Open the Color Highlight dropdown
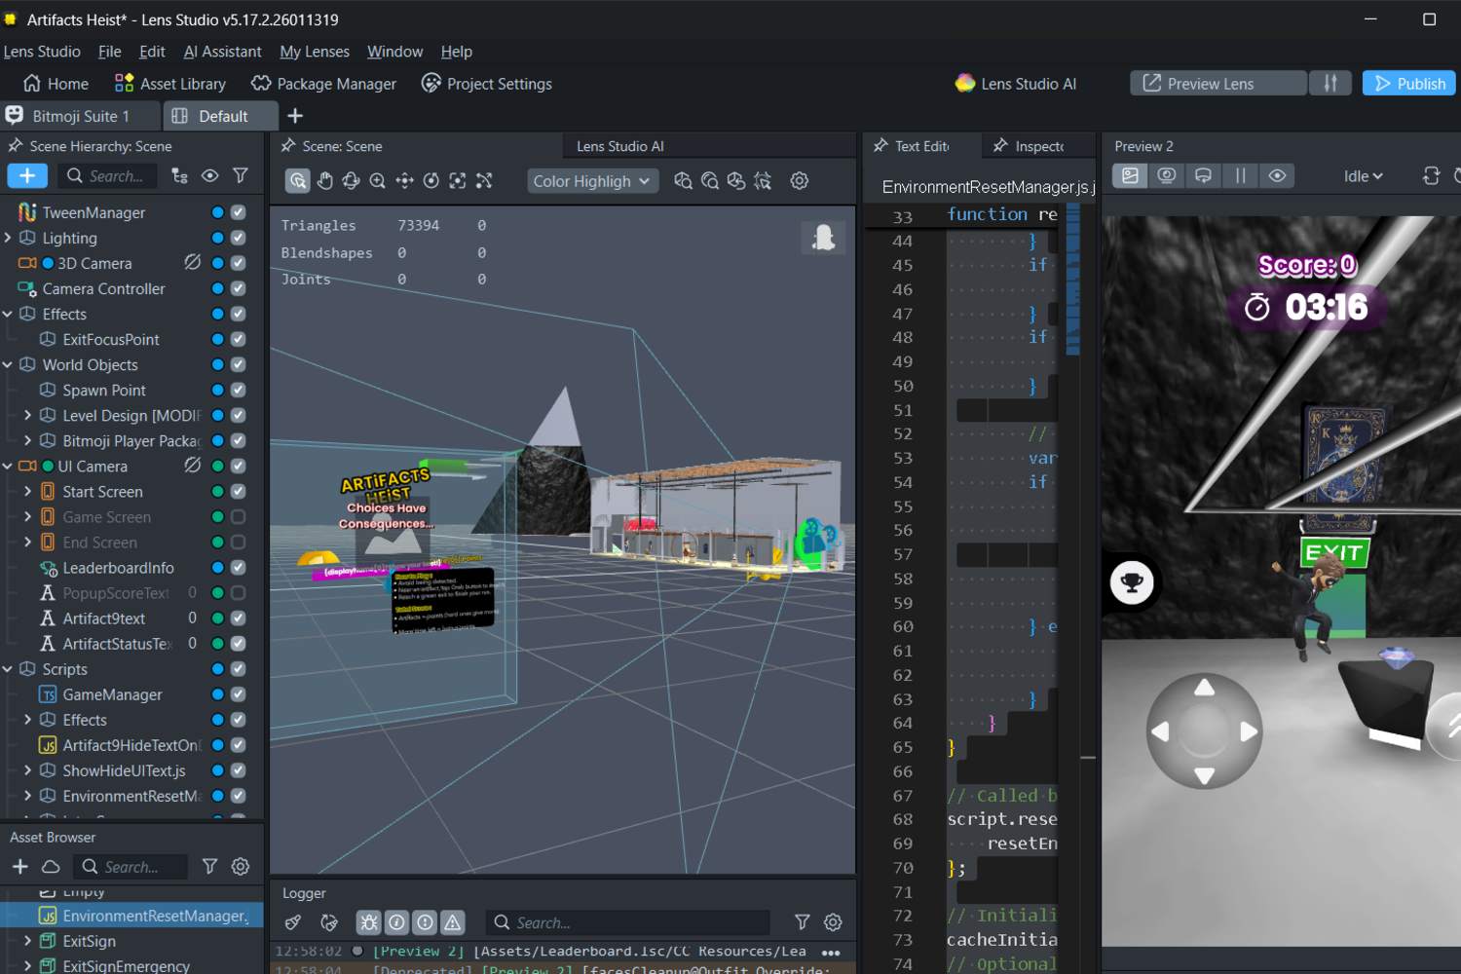 tap(592, 181)
